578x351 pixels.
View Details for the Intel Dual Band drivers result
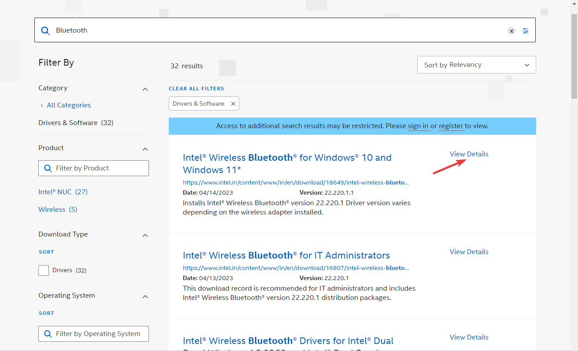click(469, 337)
